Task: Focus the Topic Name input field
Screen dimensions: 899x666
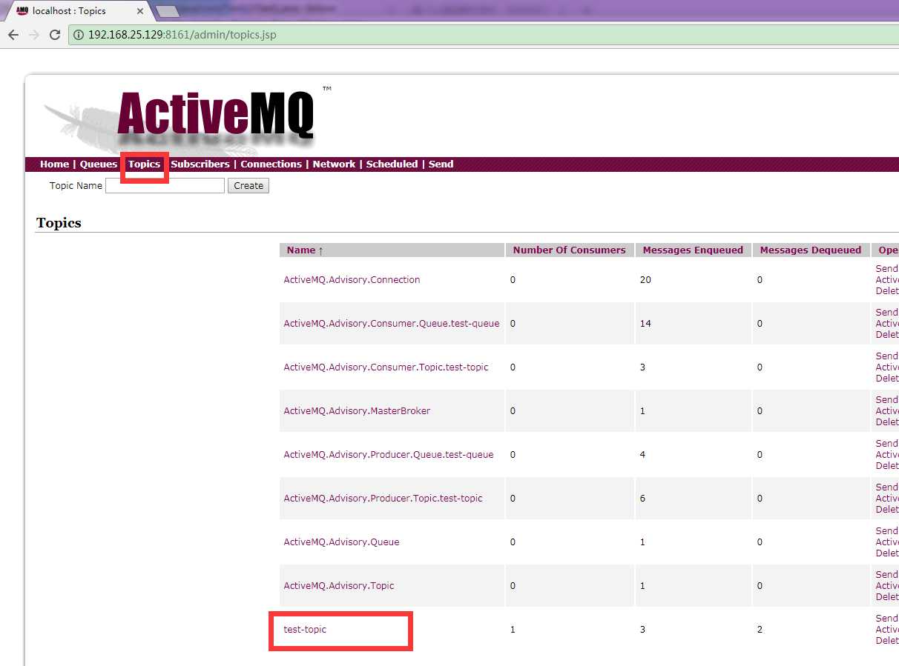Action: (x=165, y=186)
